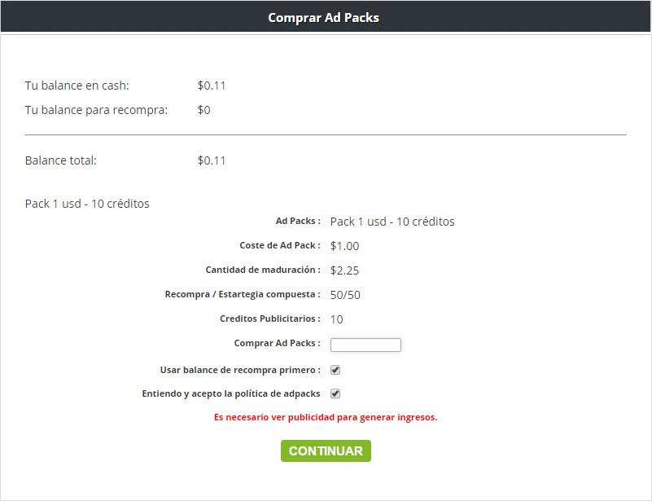Click the repurchase balance value $0
Screen dimensions: 652x501
tap(203, 110)
